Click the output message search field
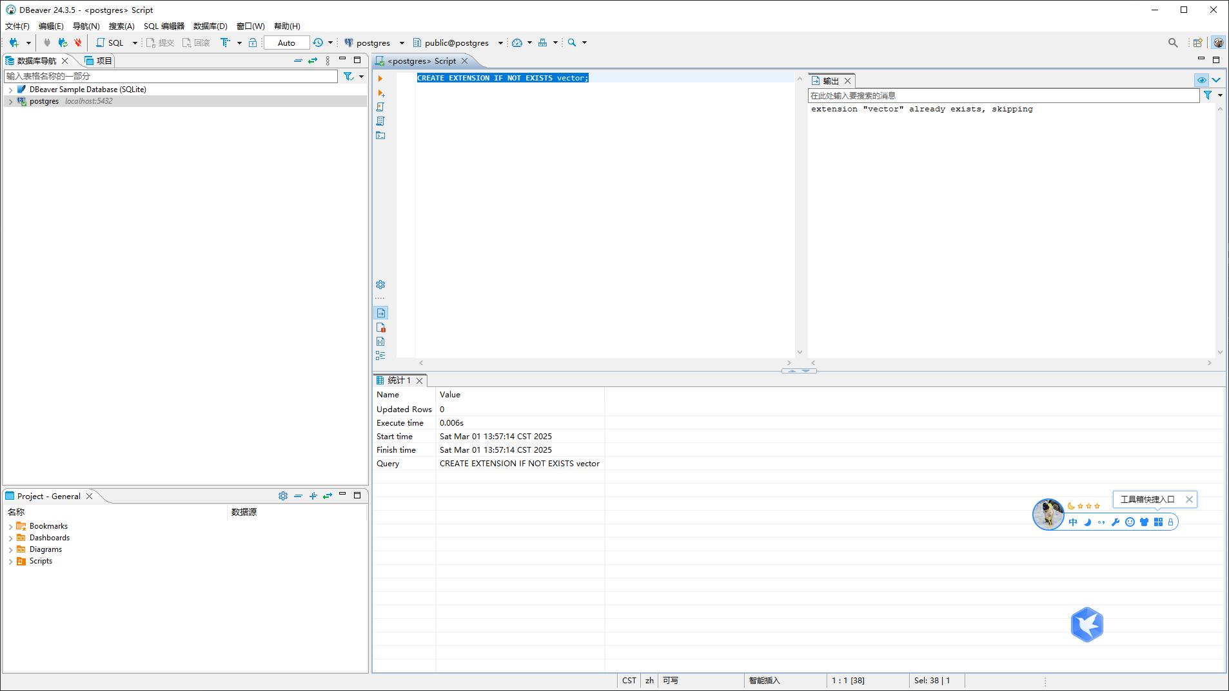The width and height of the screenshot is (1229, 691). point(1003,95)
